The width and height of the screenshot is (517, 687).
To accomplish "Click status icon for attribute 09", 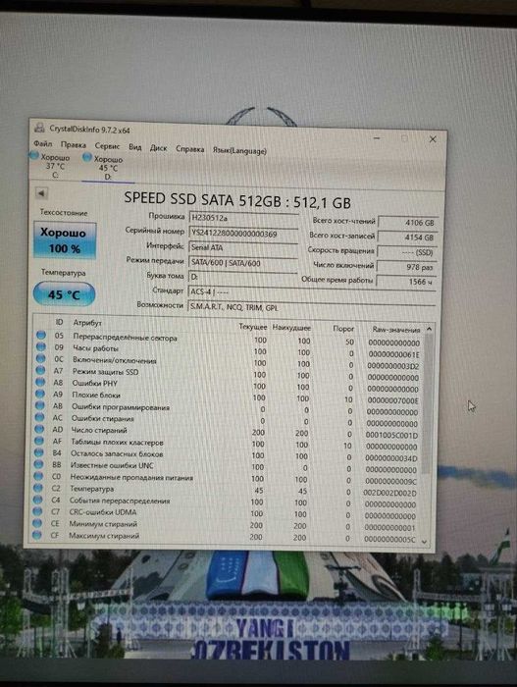I will 41,346.
